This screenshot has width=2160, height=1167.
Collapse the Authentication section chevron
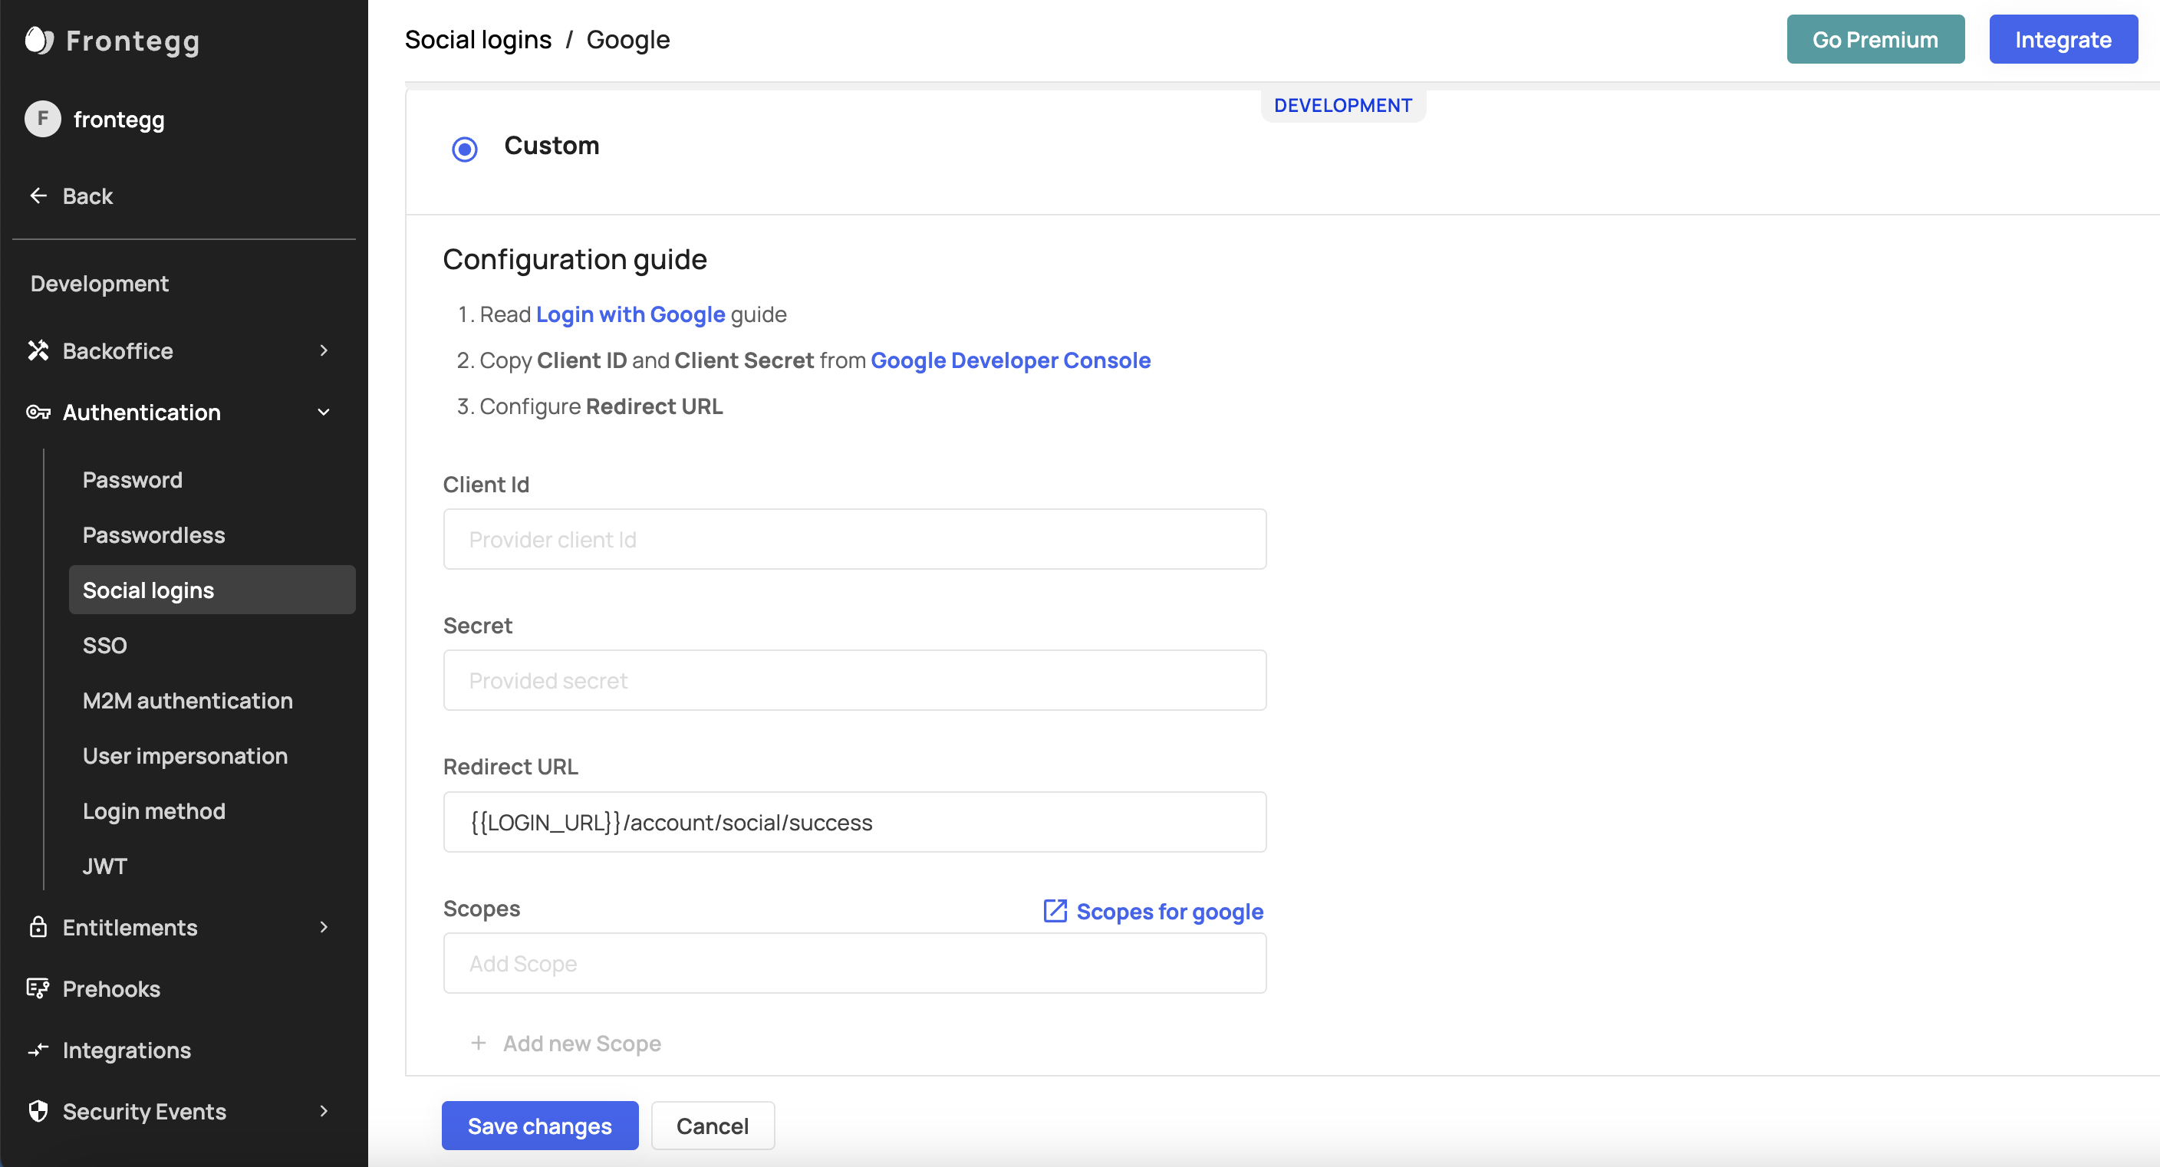324,413
